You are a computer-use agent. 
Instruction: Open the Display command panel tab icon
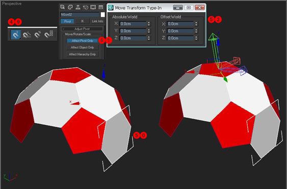93,7
